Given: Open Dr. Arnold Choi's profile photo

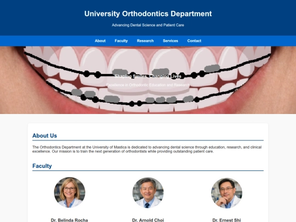Looking at the screenshot, I should tap(148, 192).
